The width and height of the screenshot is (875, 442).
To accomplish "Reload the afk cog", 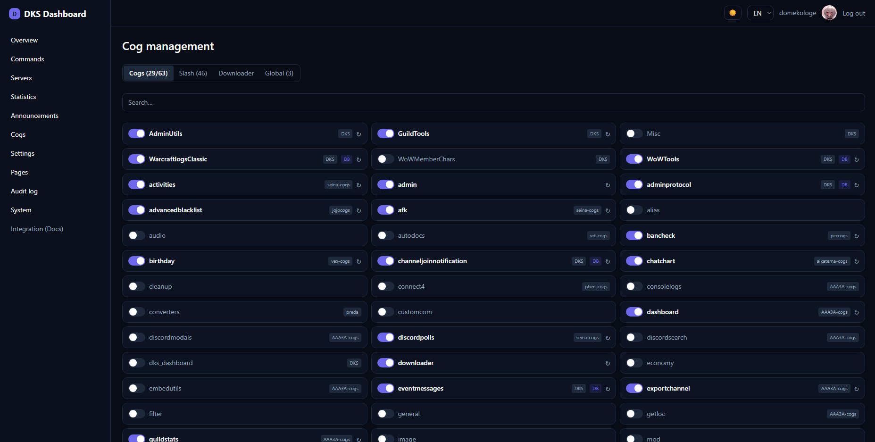I will pyautogui.click(x=608, y=210).
